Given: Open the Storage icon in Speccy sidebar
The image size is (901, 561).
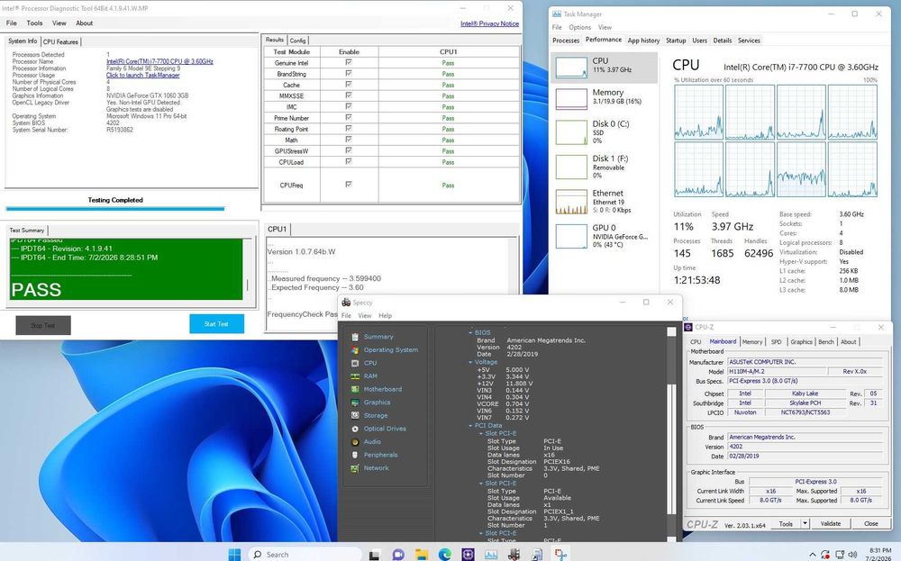Looking at the screenshot, I should pos(354,416).
